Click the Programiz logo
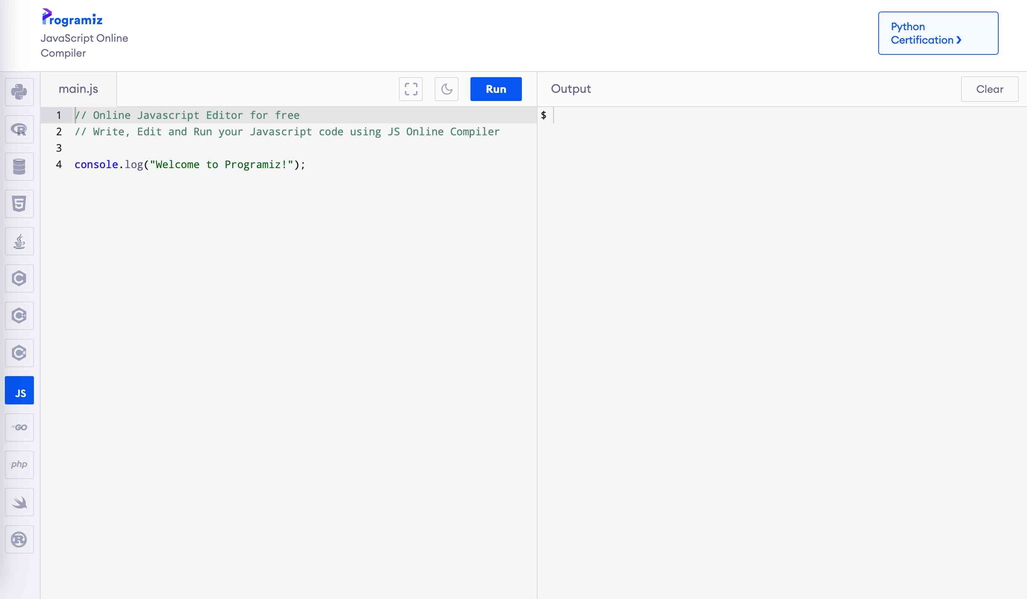The width and height of the screenshot is (1027, 599). [72, 18]
